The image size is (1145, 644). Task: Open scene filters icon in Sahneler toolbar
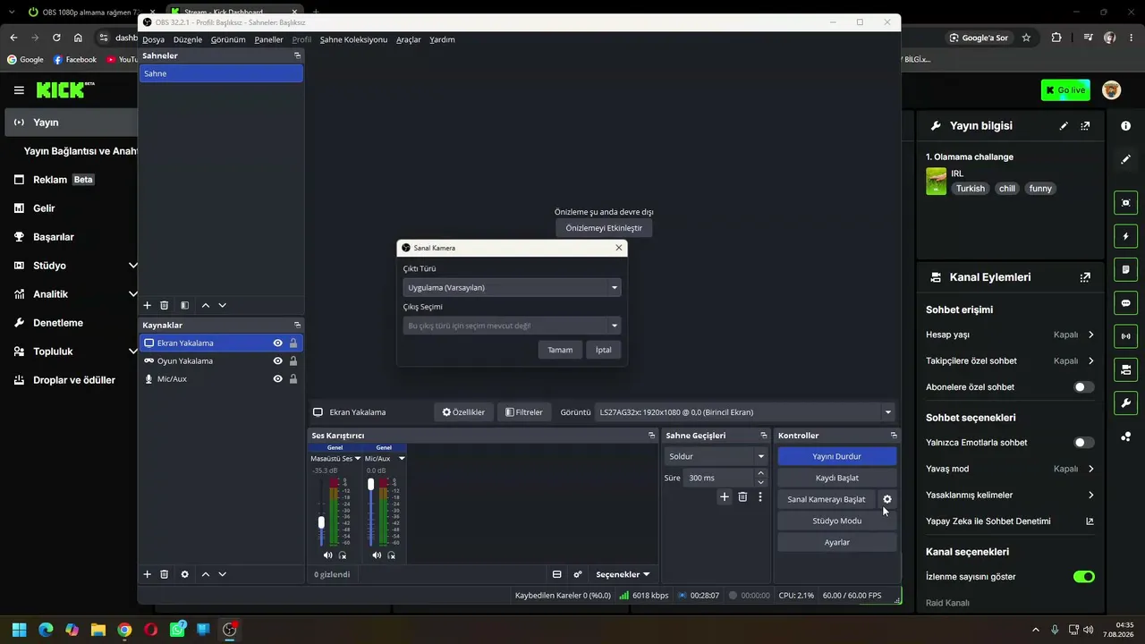[184, 306]
